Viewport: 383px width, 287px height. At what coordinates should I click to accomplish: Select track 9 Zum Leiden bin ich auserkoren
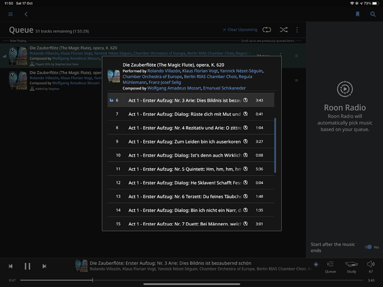(x=191, y=141)
